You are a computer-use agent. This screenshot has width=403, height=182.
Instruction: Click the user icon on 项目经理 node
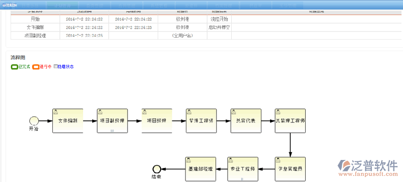click(145, 112)
